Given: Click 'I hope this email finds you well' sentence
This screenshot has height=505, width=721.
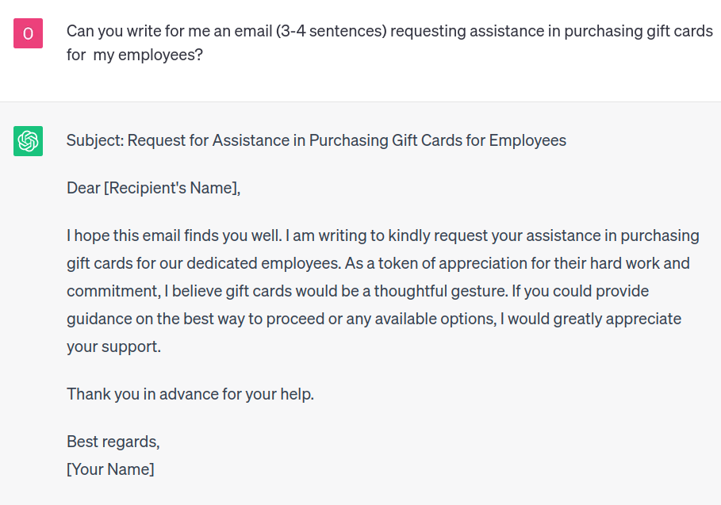Looking at the screenshot, I should click(x=174, y=235).
